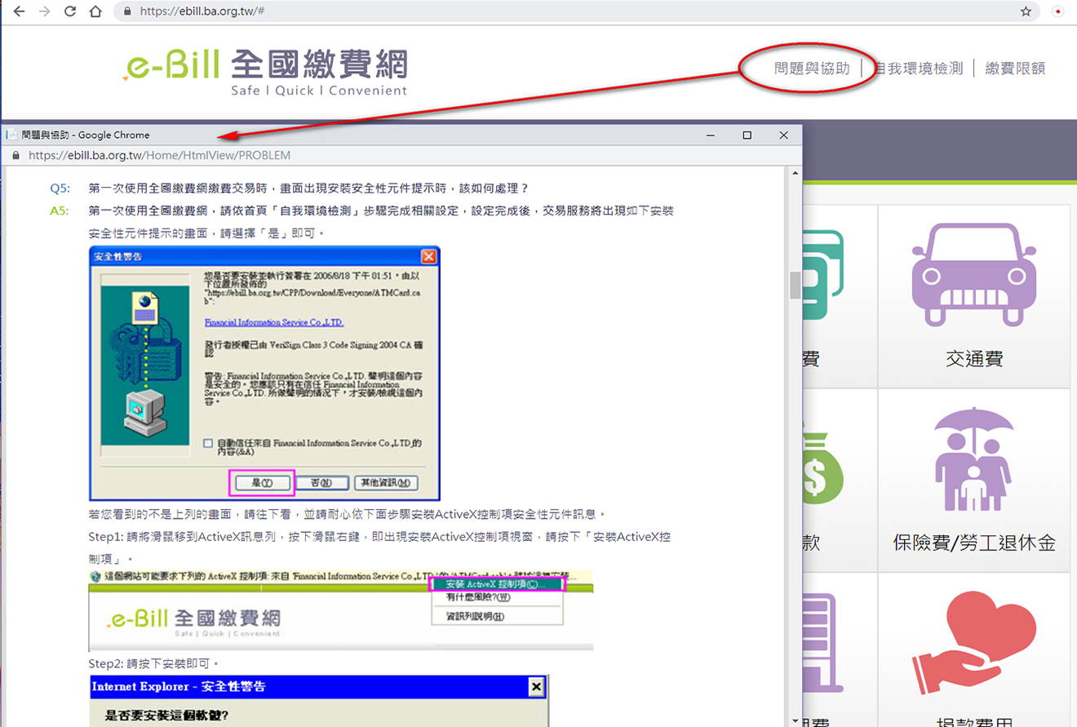Screen dimensions: 1077x727
Task: Select 安裝 ActiveX 控制項 in the context menu
Action: 497,584
